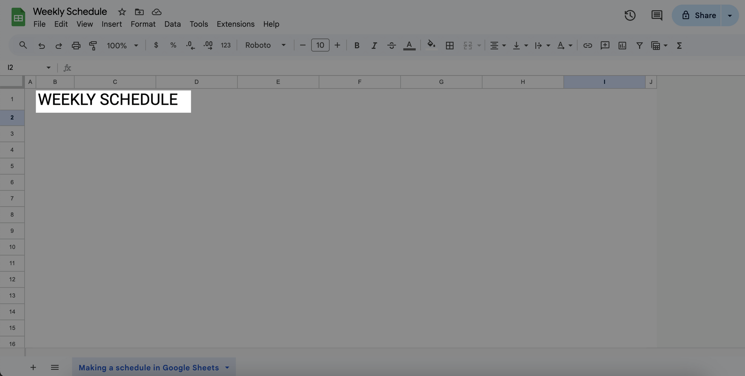Click the merge cells icon

point(468,46)
